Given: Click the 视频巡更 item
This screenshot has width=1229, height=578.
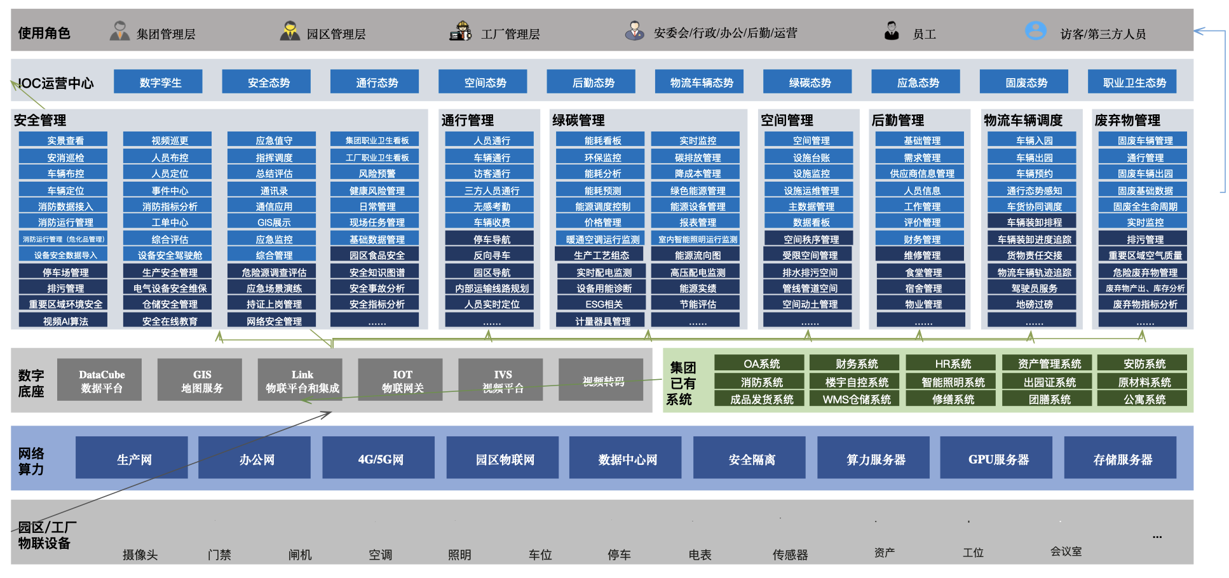Looking at the screenshot, I should pos(168,140).
